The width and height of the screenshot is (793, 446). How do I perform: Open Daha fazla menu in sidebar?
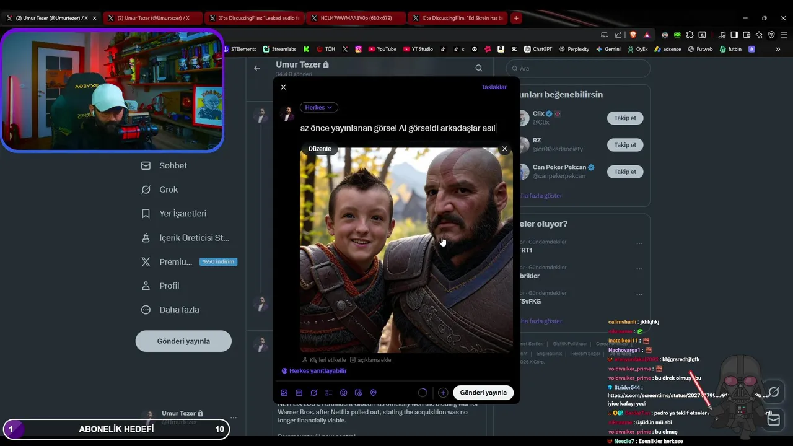point(170,310)
